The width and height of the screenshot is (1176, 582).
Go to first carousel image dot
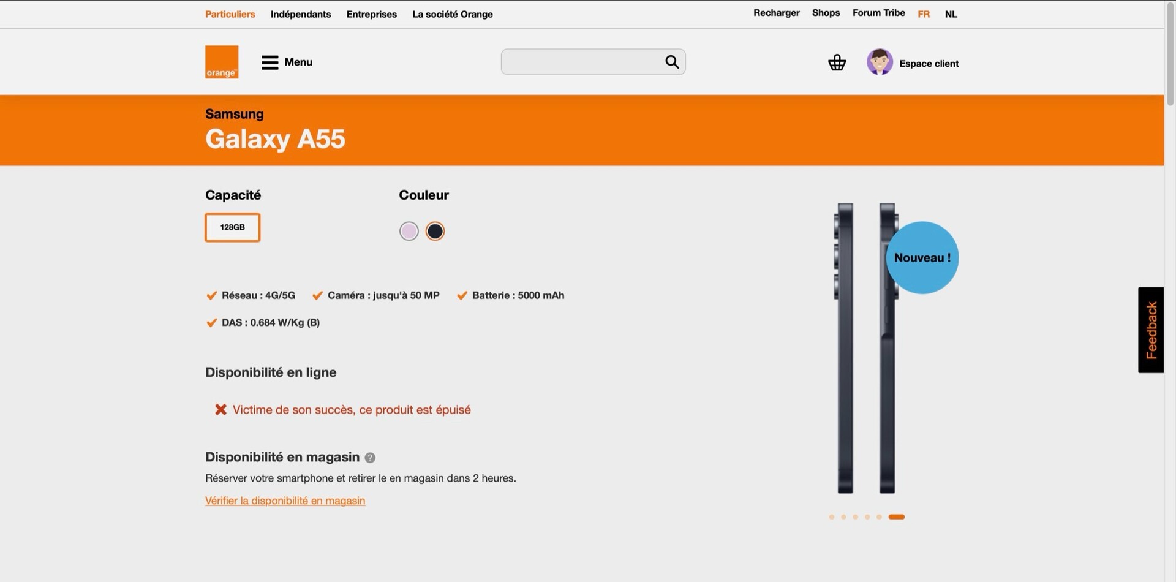831,517
